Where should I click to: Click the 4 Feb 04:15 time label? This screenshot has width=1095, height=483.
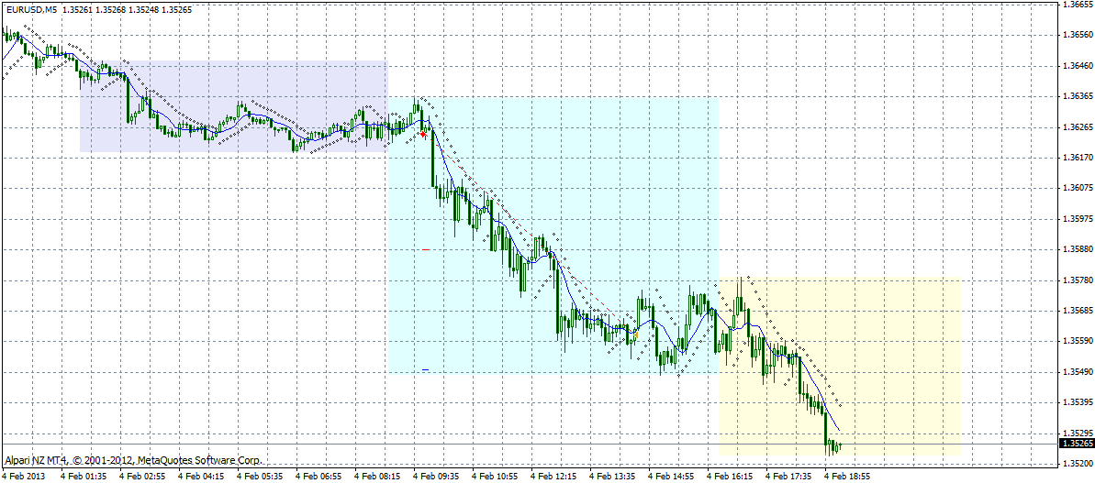(200, 478)
